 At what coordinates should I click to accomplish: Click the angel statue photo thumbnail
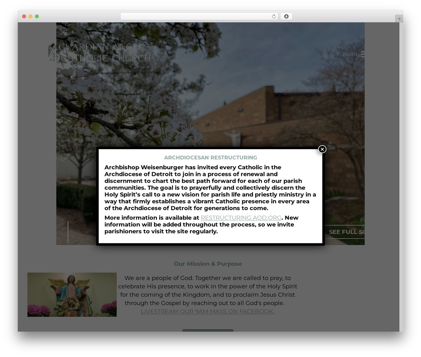pyautogui.click(x=72, y=294)
